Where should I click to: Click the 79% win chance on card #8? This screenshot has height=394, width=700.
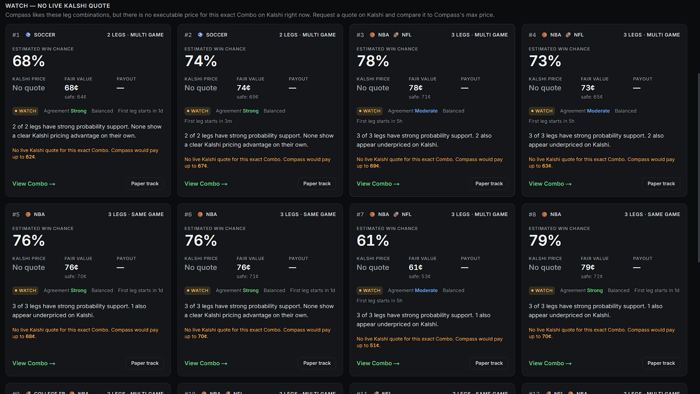[545, 241]
